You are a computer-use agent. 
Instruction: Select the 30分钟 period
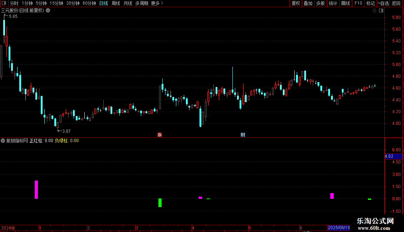click(73, 3)
